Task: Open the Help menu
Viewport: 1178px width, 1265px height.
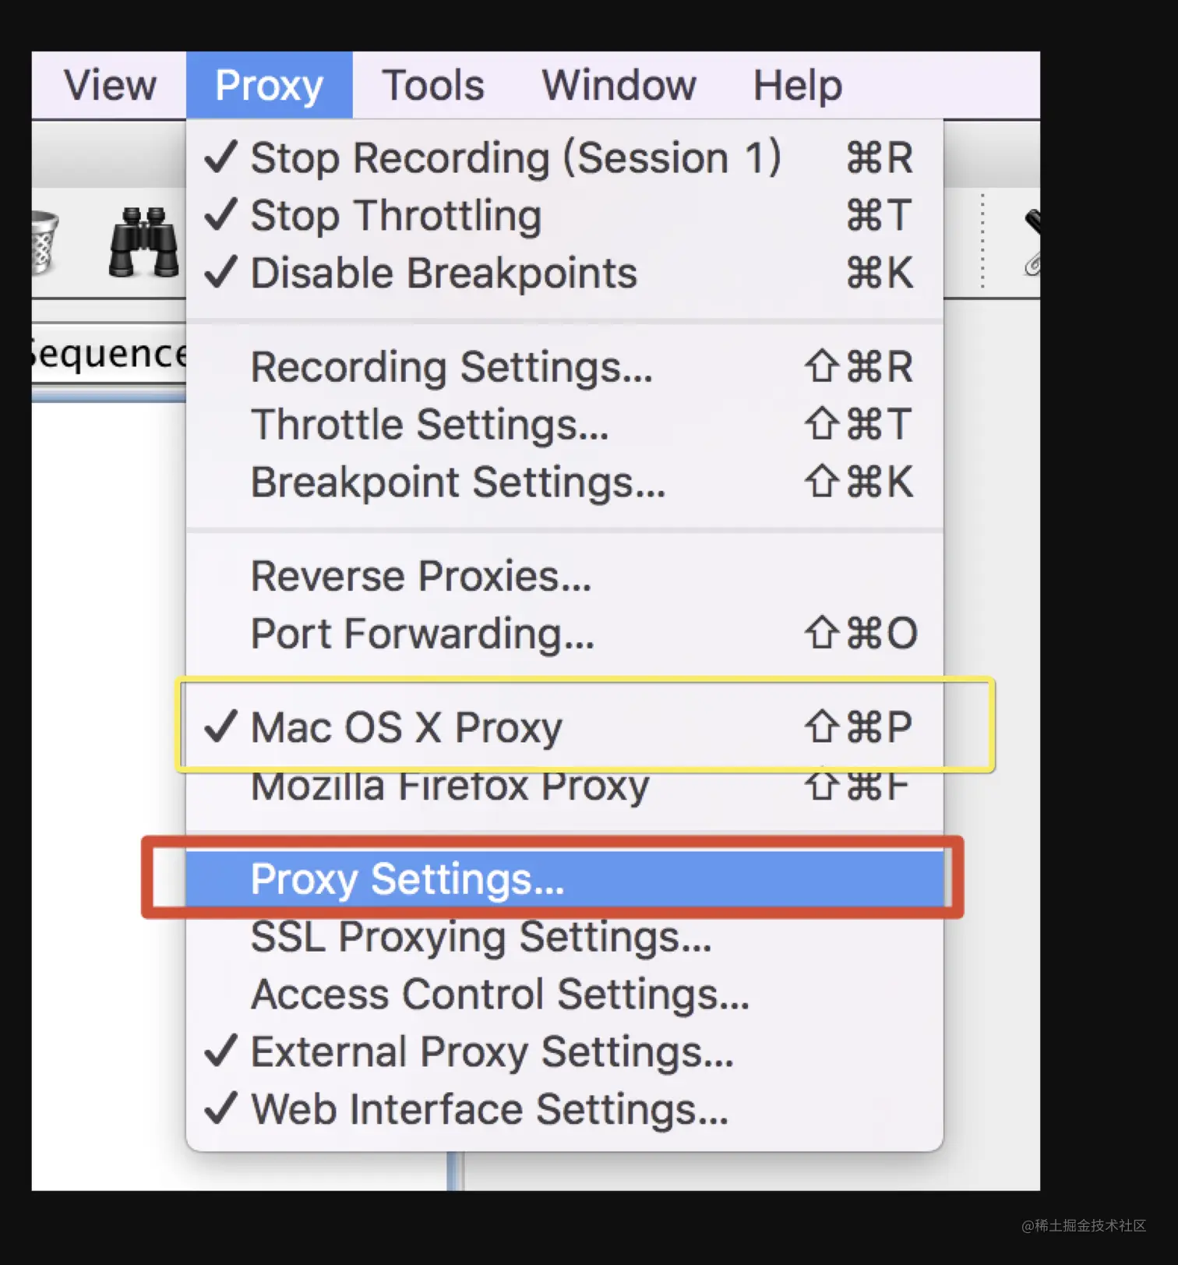Action: point(797,85)
